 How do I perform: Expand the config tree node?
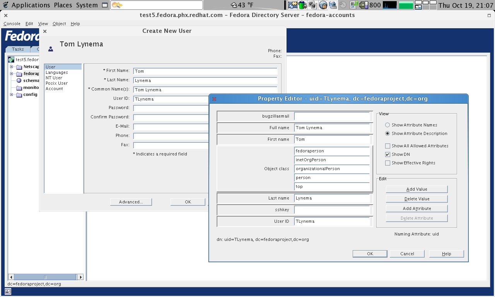point(11,94)
